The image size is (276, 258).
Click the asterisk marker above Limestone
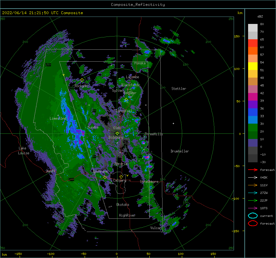pos(58,116)
